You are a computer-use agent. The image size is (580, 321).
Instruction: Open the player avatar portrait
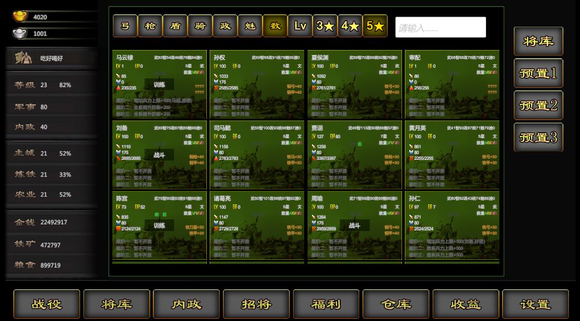[23, 58]
